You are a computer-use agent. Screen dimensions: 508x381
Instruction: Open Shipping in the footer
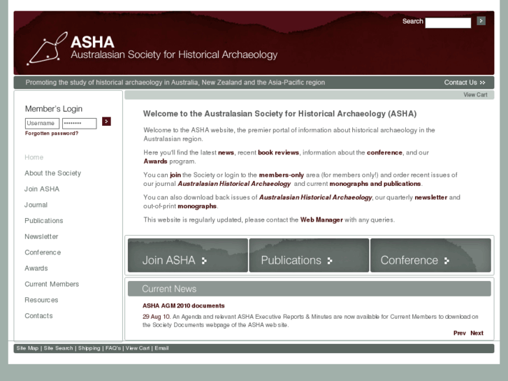(x=89, y=348)
